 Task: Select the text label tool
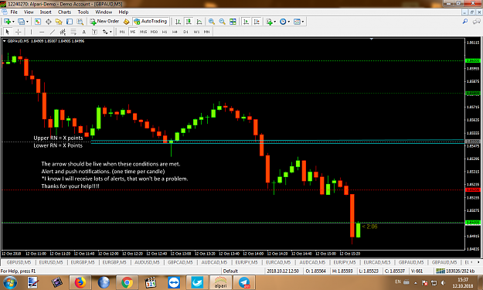pyautogui.click(x=94, y=32)
